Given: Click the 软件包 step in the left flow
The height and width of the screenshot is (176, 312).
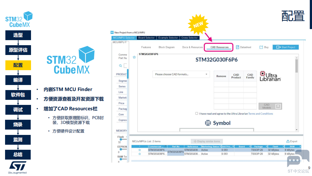Looking at the screenshot, I should pos(18,95).
